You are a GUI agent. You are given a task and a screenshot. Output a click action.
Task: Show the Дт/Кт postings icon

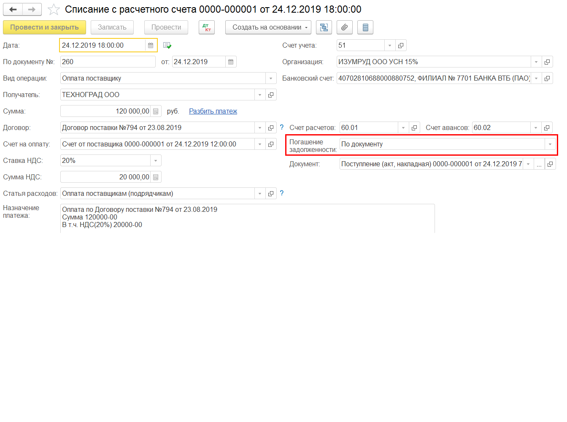[207, 27]
